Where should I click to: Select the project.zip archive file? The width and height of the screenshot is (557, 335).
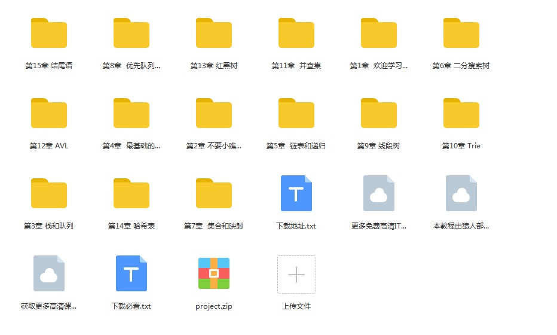(214, 273)
